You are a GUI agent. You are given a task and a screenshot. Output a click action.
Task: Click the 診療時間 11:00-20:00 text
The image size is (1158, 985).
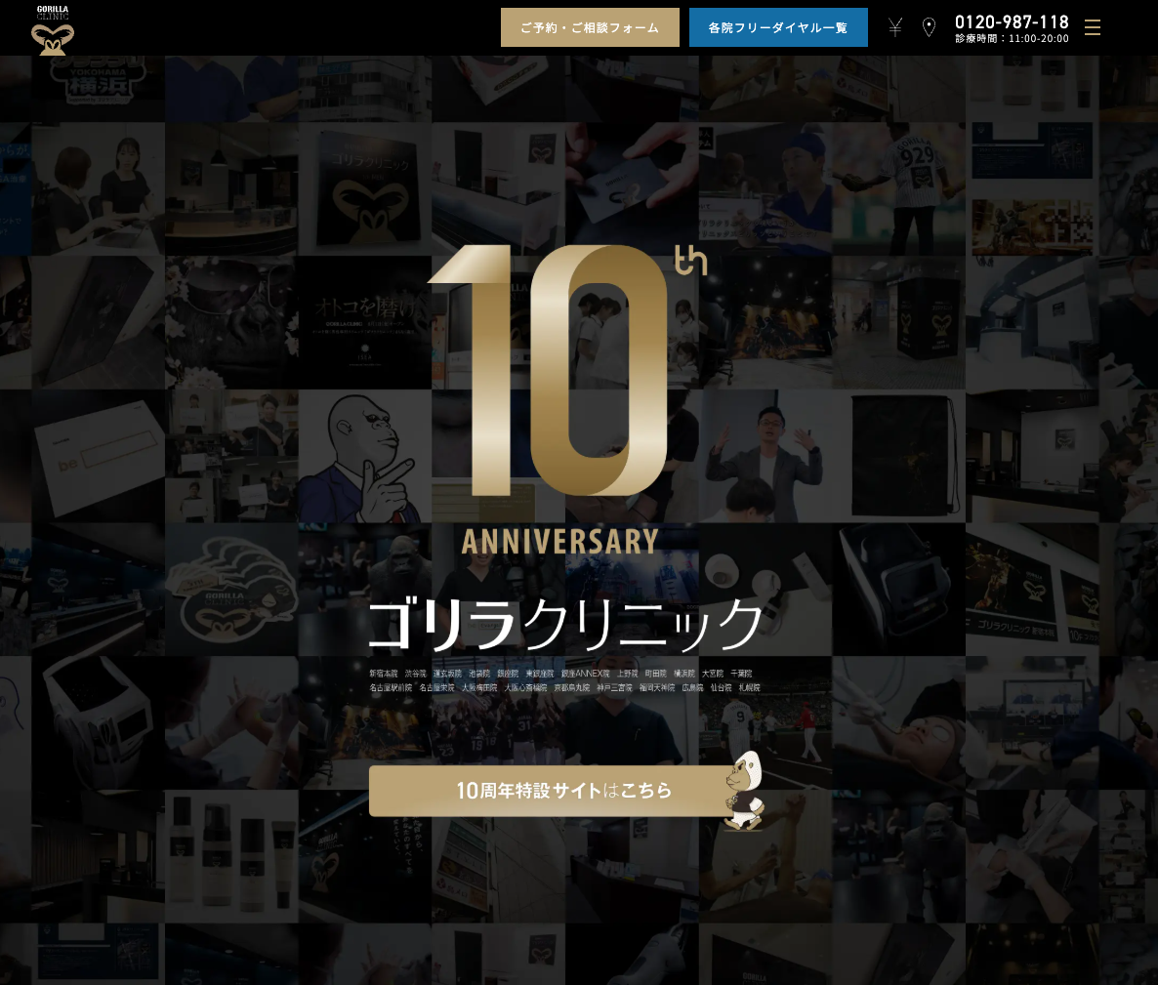click(x=1012, y=38)
